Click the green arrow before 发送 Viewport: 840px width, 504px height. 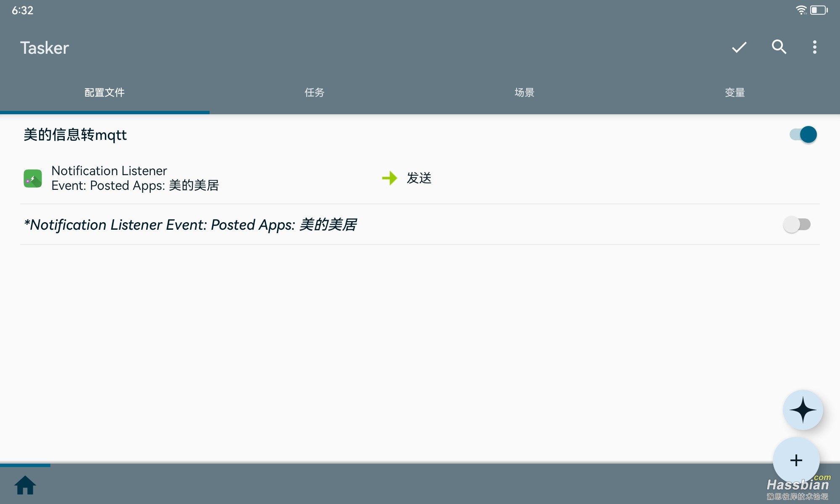click(389, 178)
